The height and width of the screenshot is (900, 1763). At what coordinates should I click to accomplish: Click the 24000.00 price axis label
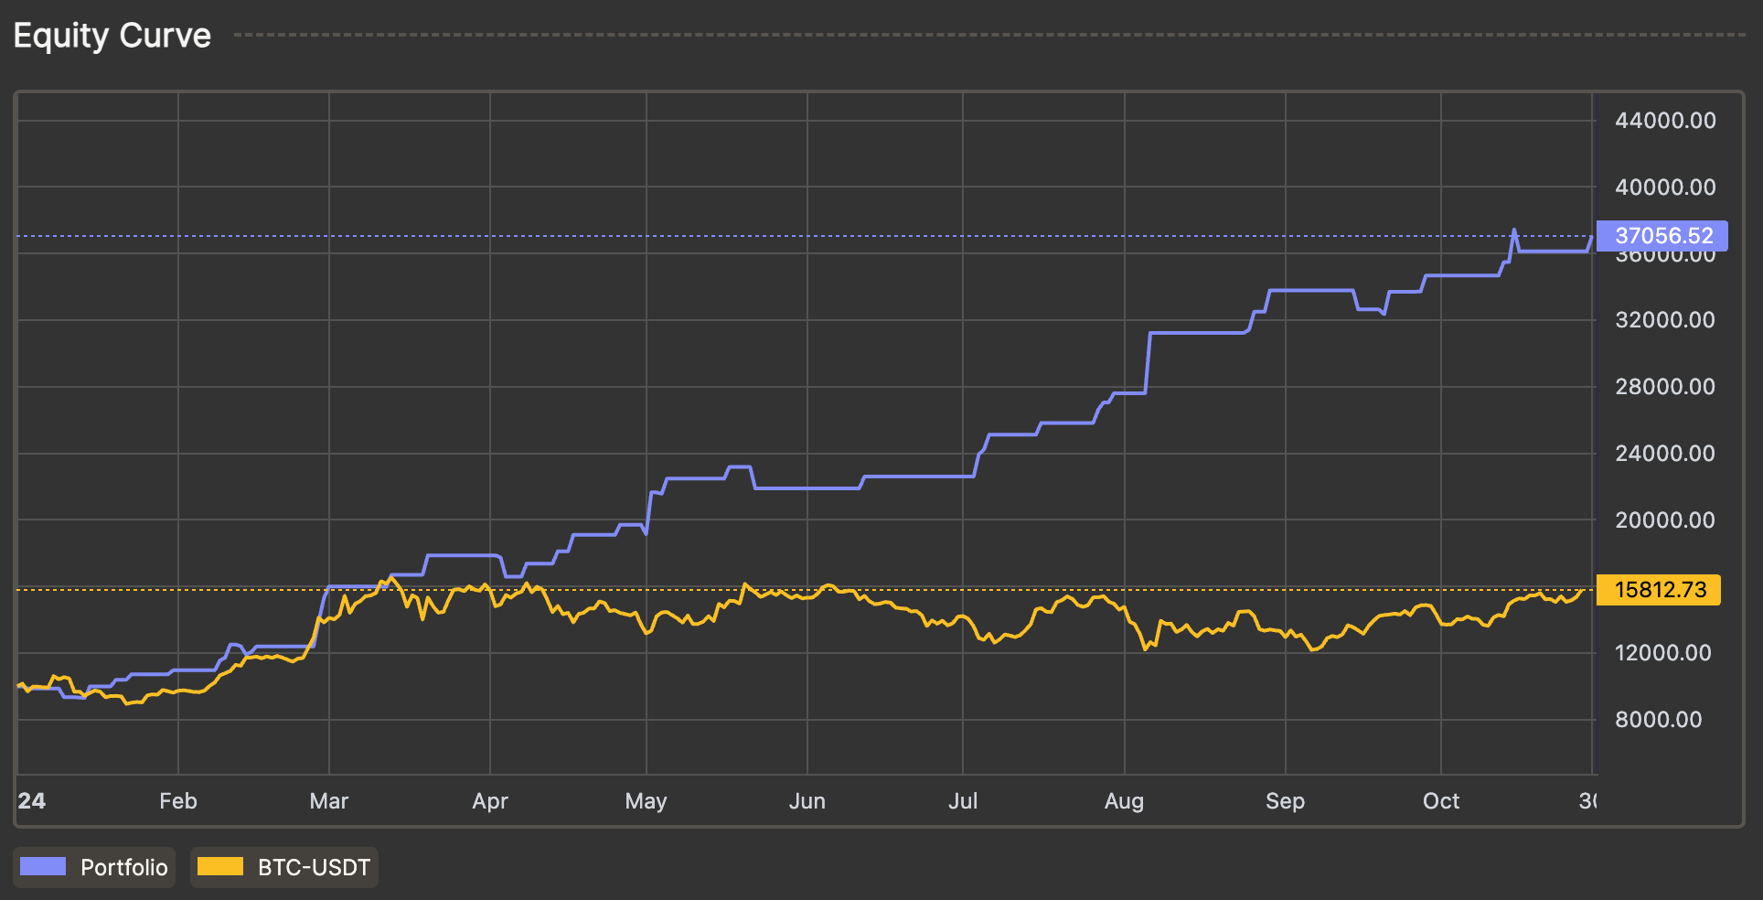(1665, 454)
